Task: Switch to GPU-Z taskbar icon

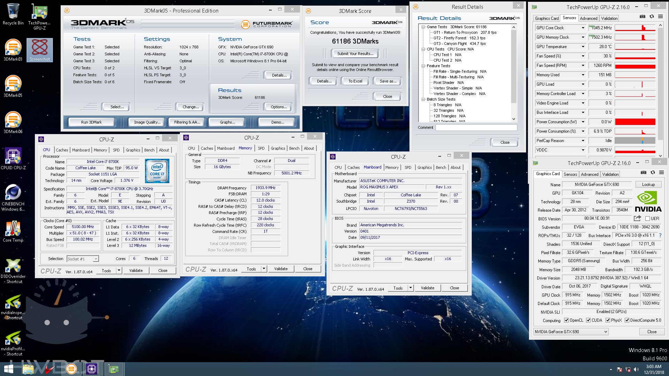Action: coord(114,369)
